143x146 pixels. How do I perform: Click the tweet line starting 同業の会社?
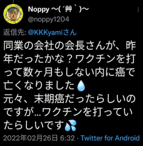coord(70,46)
